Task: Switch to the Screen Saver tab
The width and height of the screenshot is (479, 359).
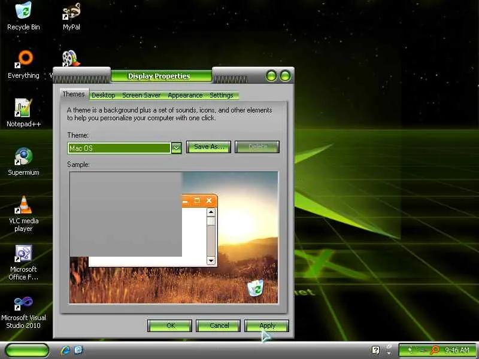Action: point(141,95)
